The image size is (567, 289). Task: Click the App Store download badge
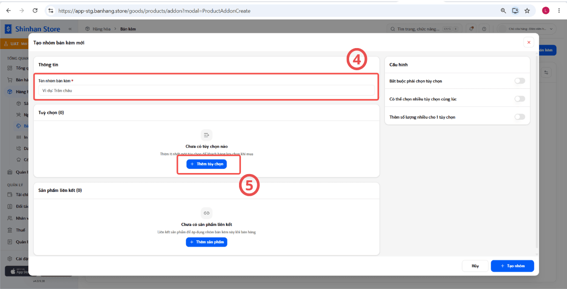click(17, 271)
